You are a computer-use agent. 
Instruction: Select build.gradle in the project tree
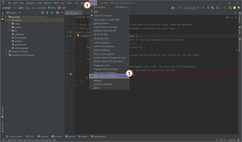click(x=20, y=38)
